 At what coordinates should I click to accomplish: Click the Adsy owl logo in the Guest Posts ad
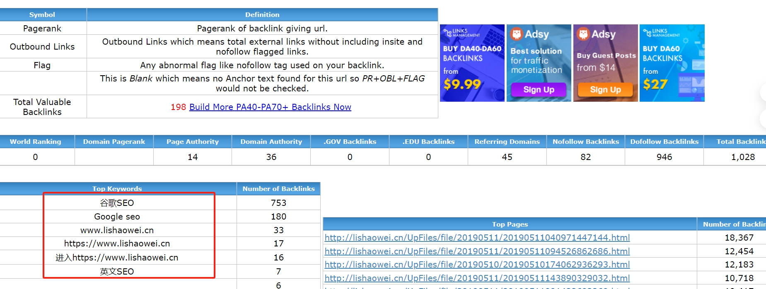(x=583, y=34)
